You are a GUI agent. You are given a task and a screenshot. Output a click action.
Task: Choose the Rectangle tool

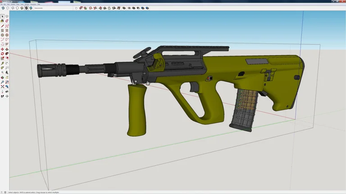coord(2,31)
